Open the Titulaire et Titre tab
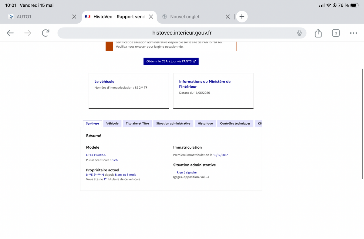Screen dimensions: 364x239 (137, 123)
